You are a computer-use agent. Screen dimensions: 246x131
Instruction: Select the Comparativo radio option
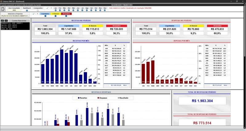click(x=38, y=10)
